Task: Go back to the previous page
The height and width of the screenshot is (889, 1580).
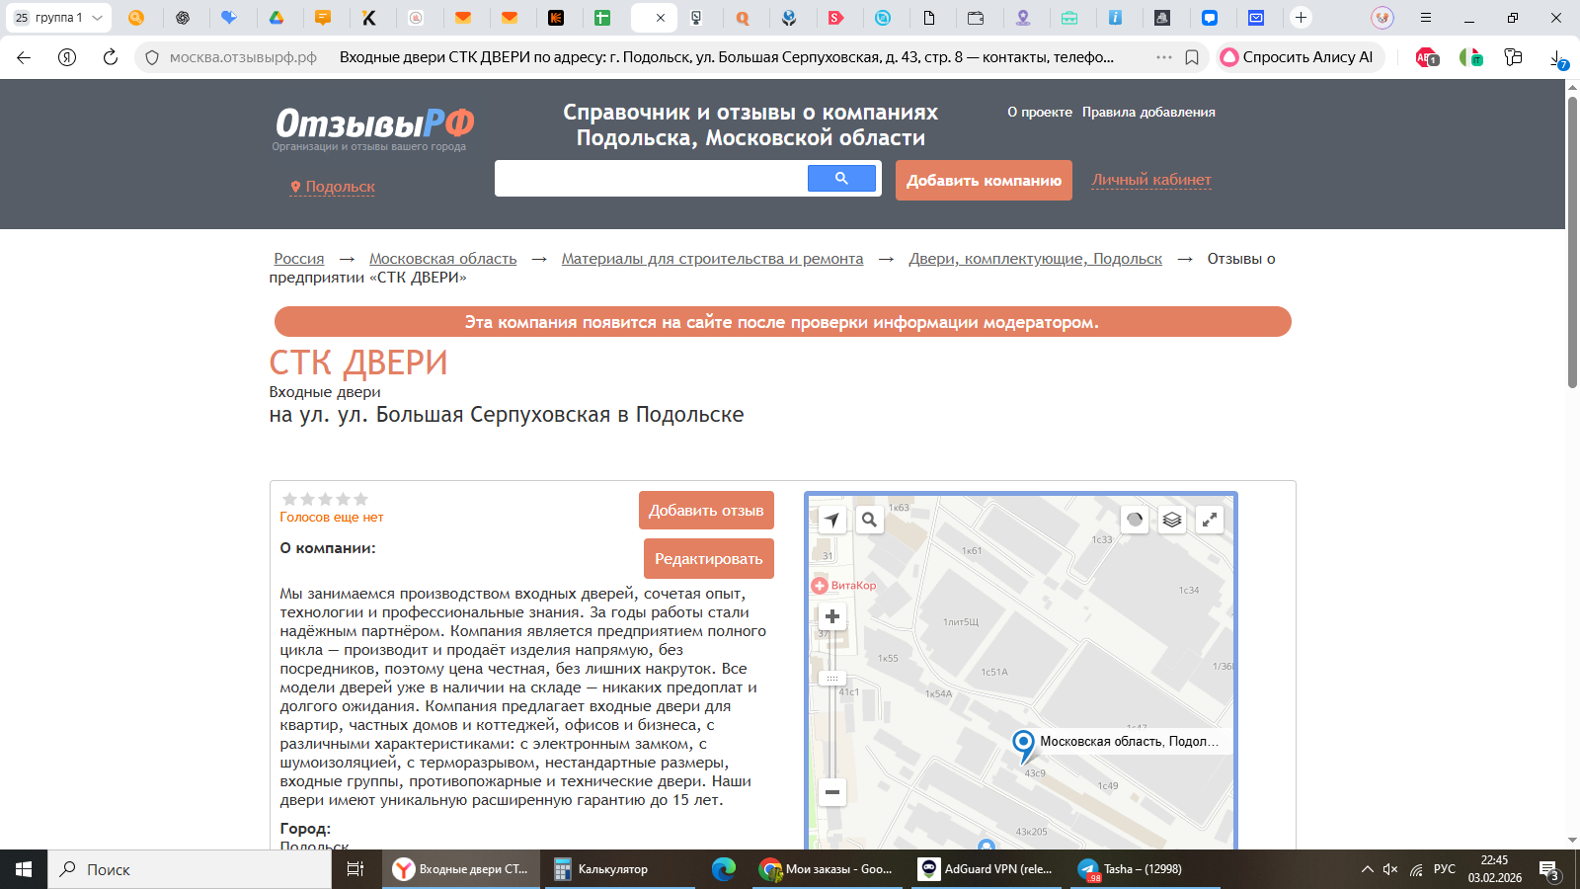Action: pos(24,57)
